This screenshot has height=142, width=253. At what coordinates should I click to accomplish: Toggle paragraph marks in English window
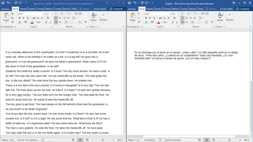tap(212, 22)
